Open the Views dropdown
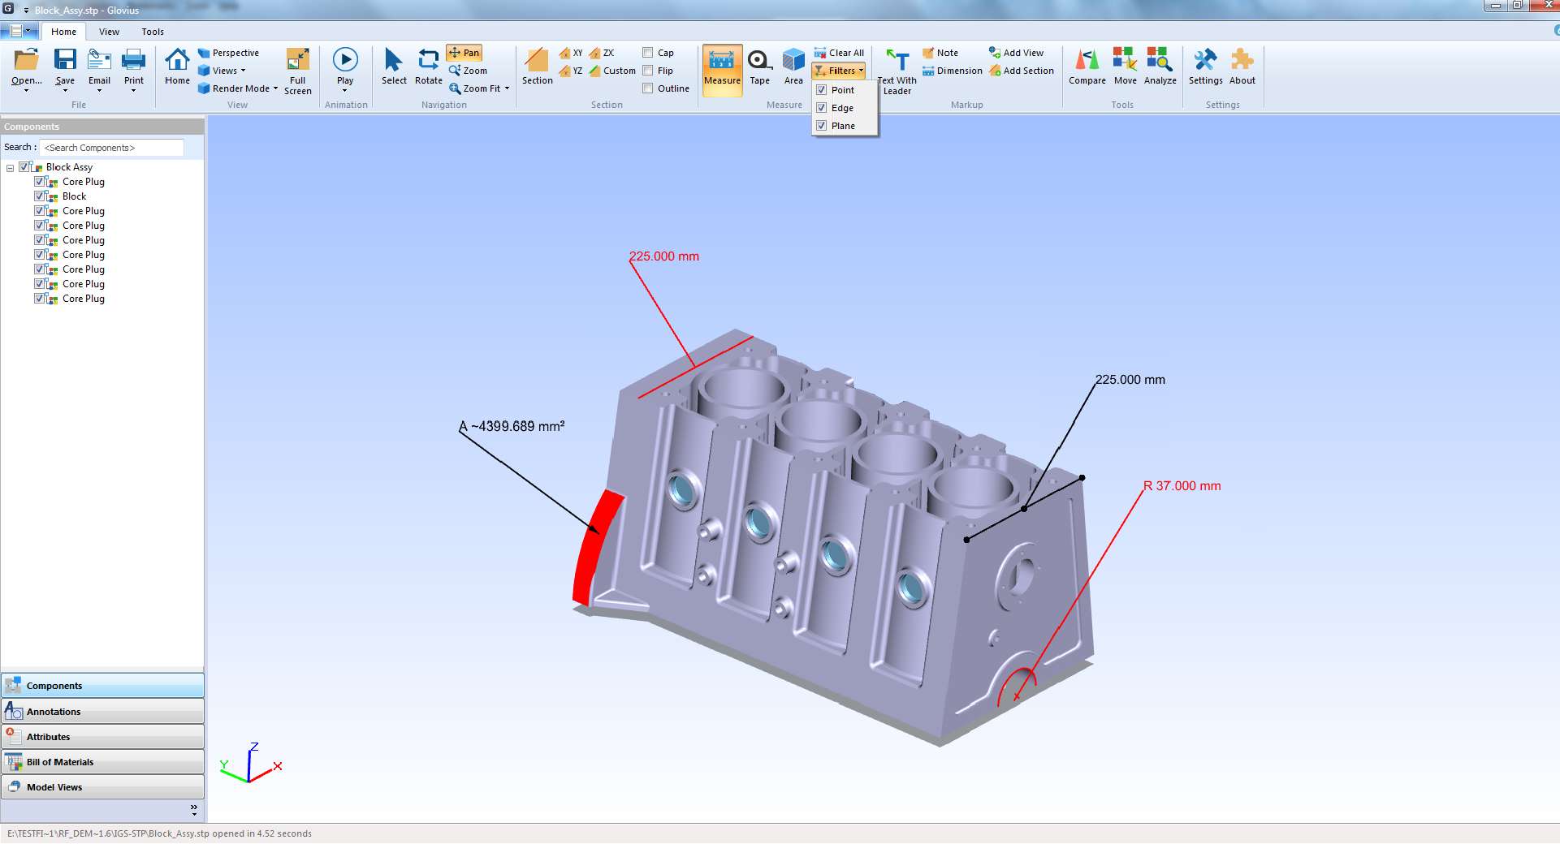The height and width of the screenshot is (844, 1560). pos(222,71)
